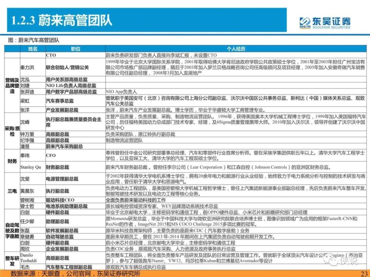The width and height of the screenshot is (370, 277).
Task: Select 汽车整车工程部副总裁 position cell
Action: tap(75, 267)
